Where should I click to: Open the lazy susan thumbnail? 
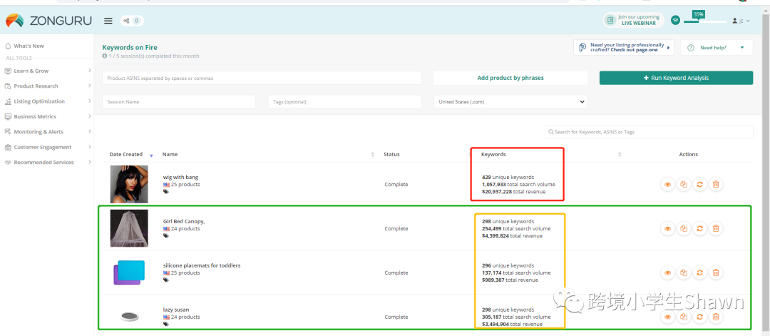pyautogui.click(x=130, y=316)
